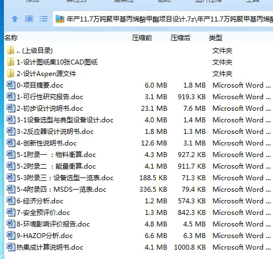Click the 12.6 MB original size value
Viewport: 273px width, 259px height.
coord(154,143)
